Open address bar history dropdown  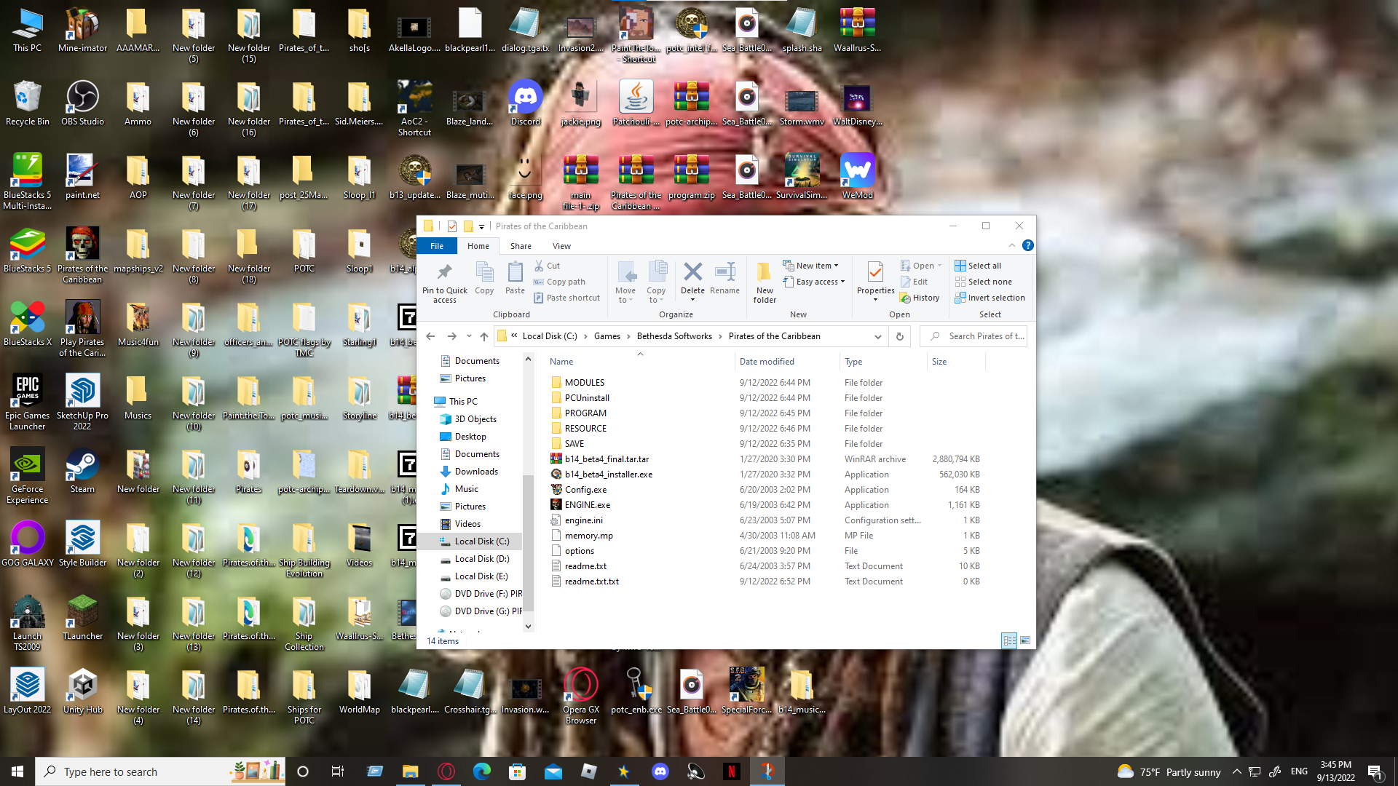click(x=877, y=336)
